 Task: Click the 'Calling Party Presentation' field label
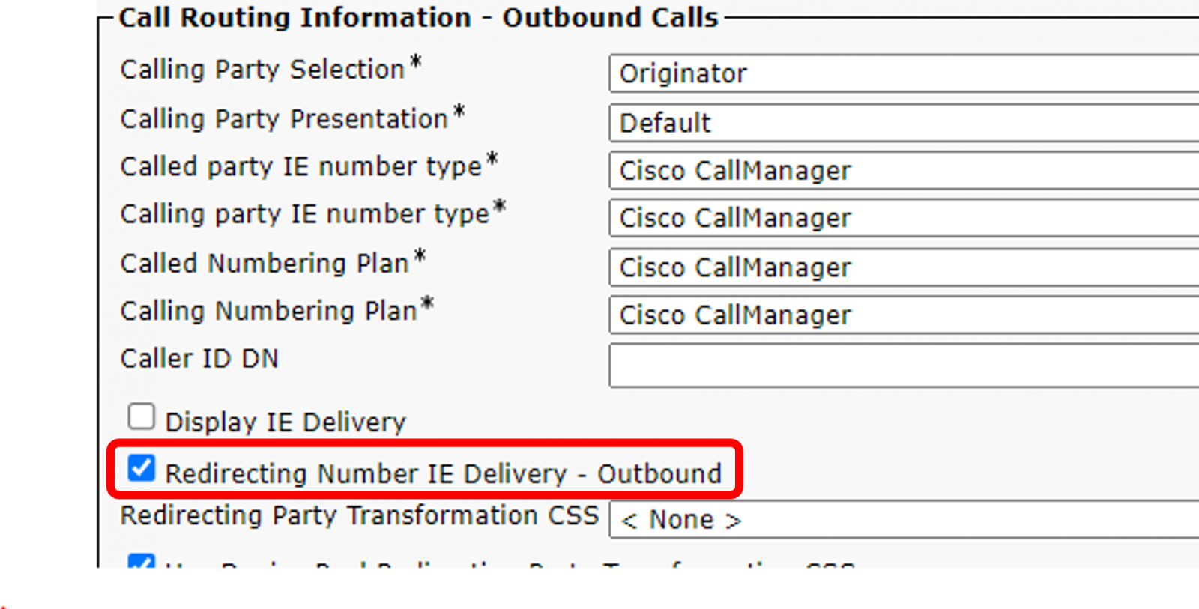[284, 119]
